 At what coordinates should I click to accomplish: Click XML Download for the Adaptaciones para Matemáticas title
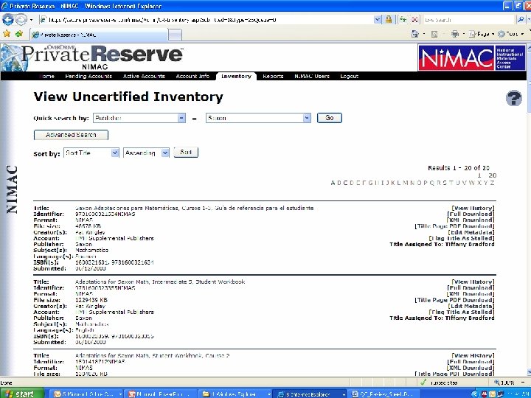click(x=471, y=220)
